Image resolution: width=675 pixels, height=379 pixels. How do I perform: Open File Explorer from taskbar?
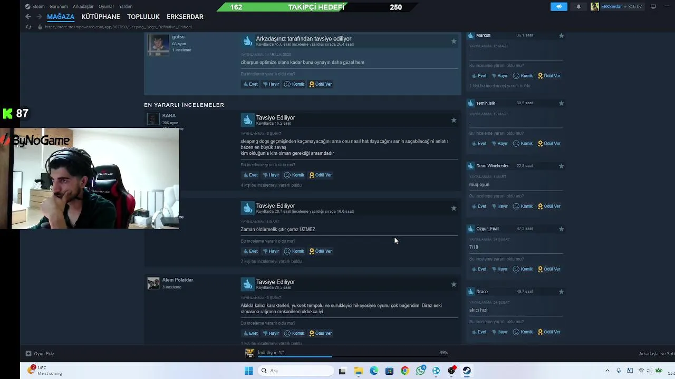(359, 371)
